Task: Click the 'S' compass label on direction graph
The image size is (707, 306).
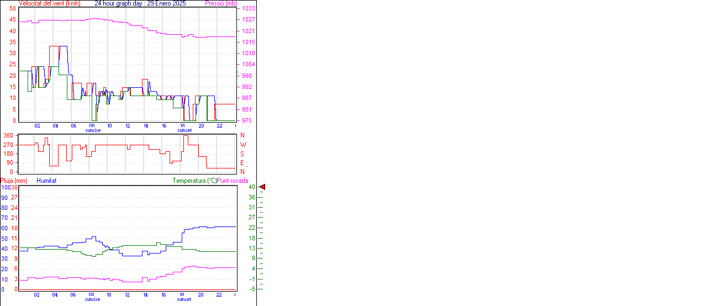Action: tap(242, 154)
